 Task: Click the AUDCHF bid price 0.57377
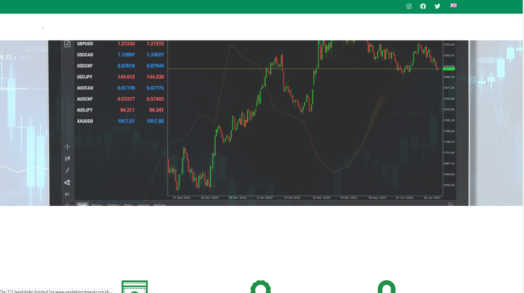click(126, 99)
